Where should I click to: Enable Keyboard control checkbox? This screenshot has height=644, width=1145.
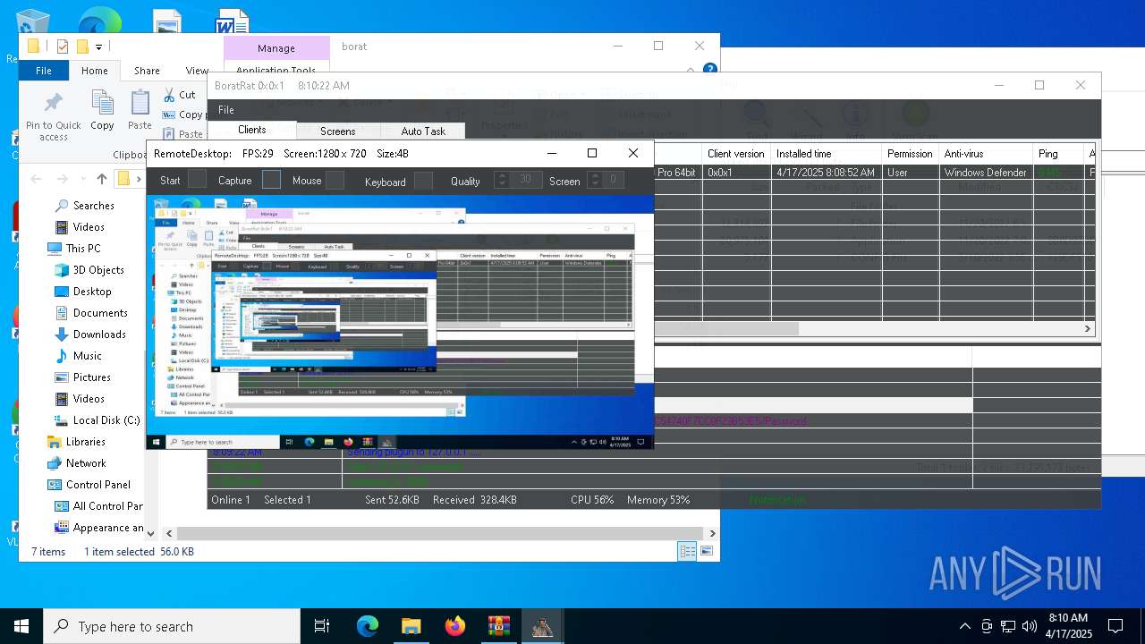[423, 181]
